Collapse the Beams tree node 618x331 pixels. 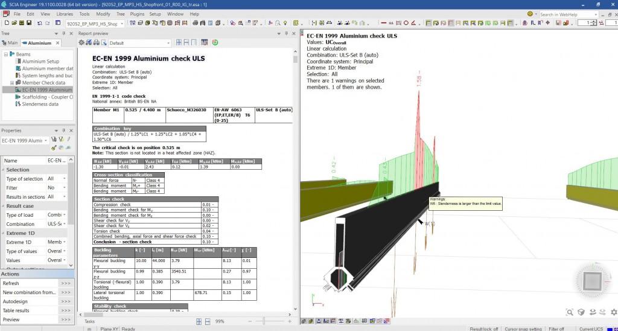[x=6, y=54]
